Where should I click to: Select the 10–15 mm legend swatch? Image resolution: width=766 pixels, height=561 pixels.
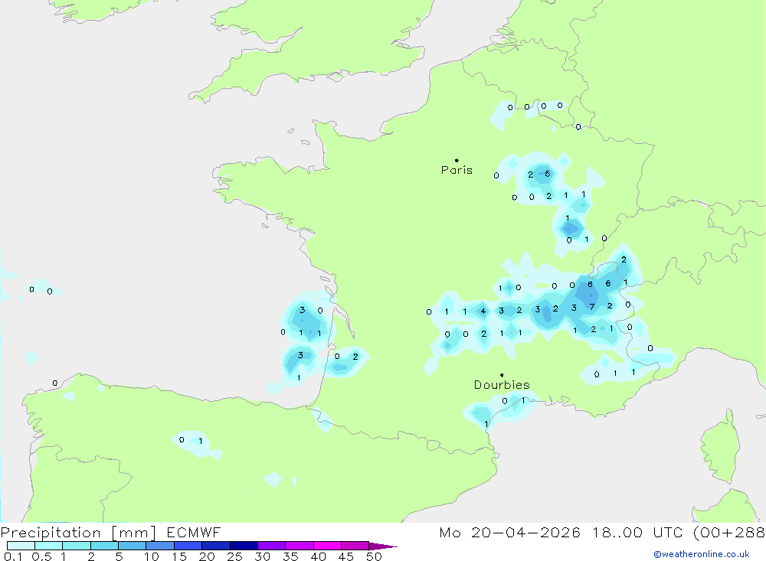(160, 546)
